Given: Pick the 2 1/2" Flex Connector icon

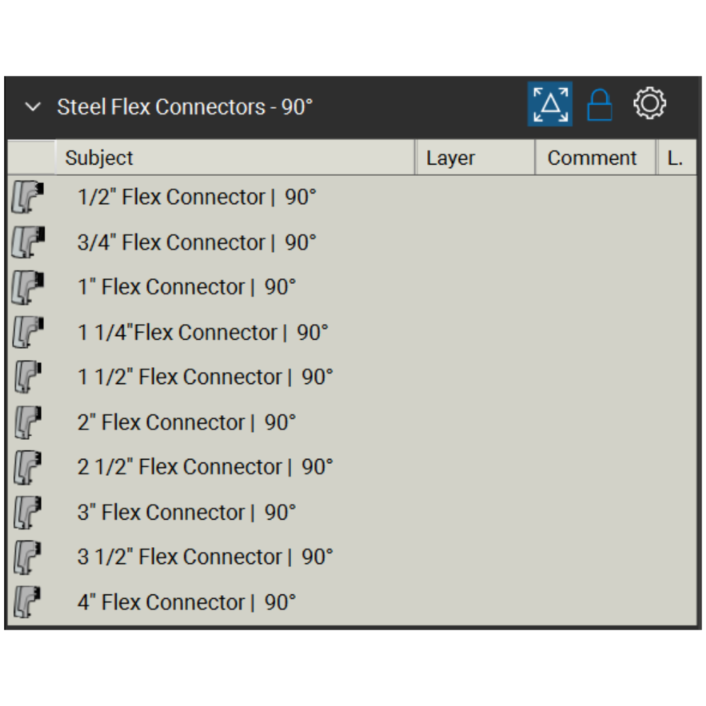Looking at the screenshot, I should [x=28, y=467].
